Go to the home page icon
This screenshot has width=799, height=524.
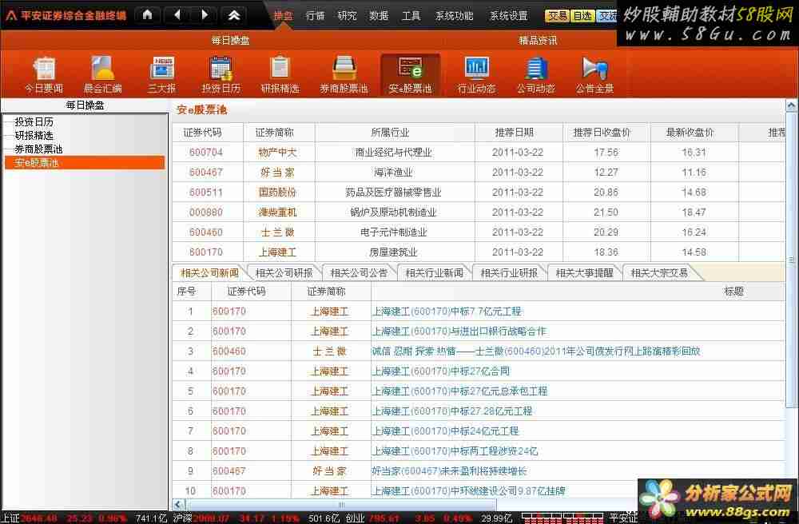148,15
